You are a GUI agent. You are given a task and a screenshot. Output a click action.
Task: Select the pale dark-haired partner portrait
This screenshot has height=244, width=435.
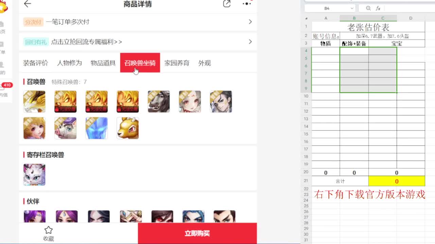(x=99, y=217)
